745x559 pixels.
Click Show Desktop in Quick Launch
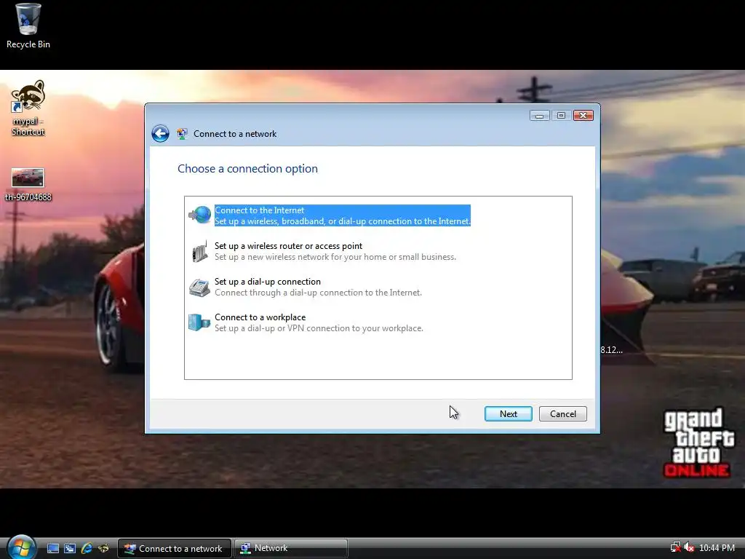(x=53, y=548)
